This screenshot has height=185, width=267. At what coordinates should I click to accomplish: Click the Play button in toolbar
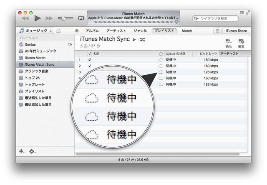click(38, 18)
